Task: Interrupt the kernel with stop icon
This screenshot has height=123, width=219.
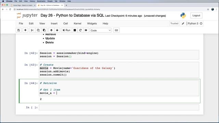Action: (x=75, y=30)
